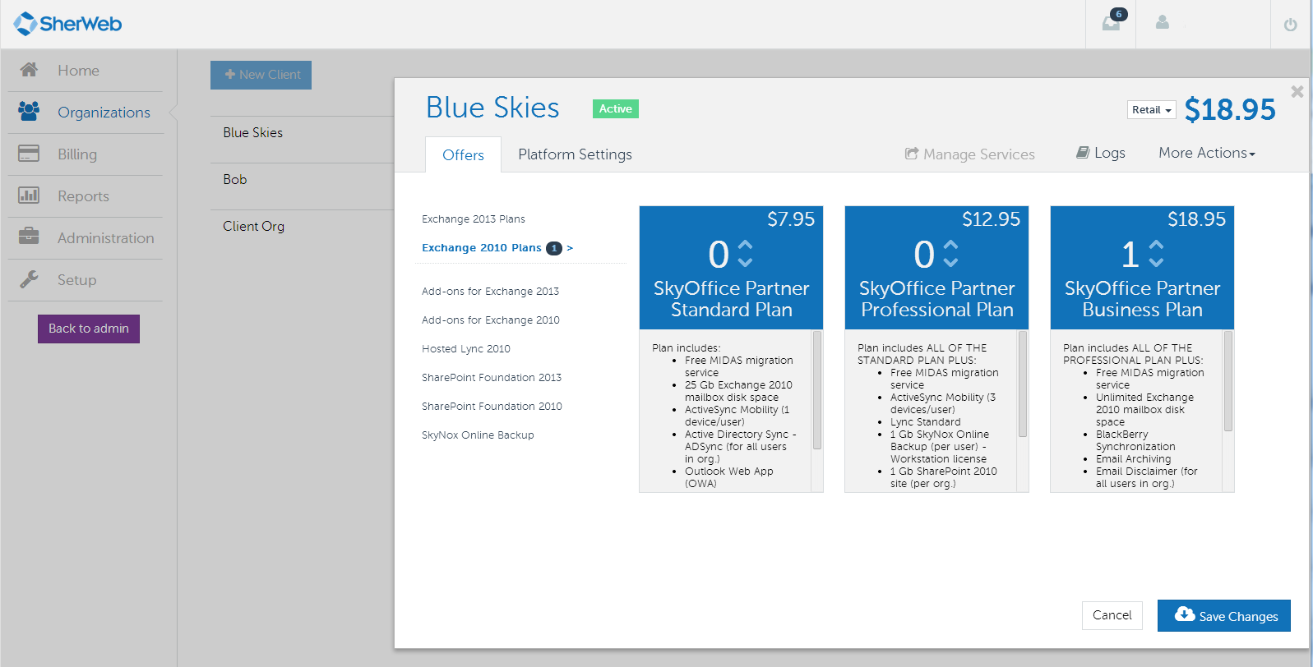Click the power logout icon
This screenshot has height=667, width=1313.
1290,25
